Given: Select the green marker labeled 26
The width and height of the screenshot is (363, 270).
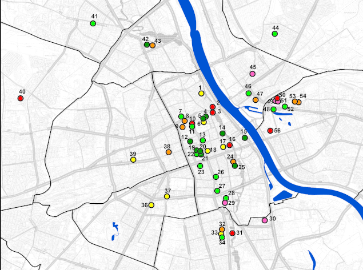Looking at the screenshot, I should tap(216, 177).
